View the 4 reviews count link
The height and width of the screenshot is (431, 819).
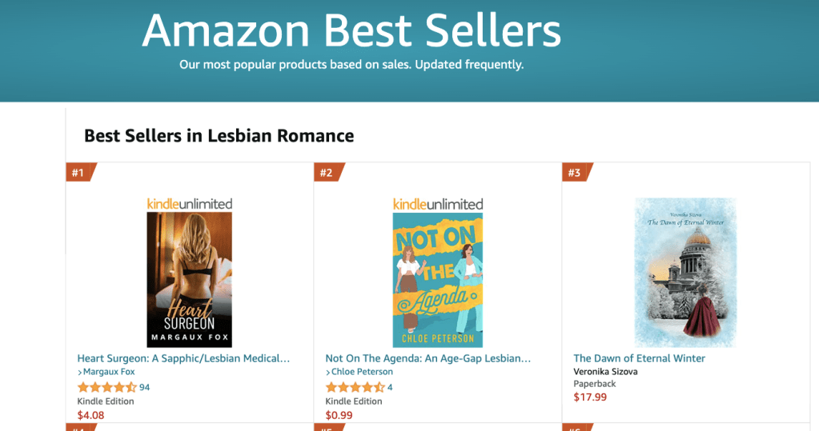coord(390,387)
